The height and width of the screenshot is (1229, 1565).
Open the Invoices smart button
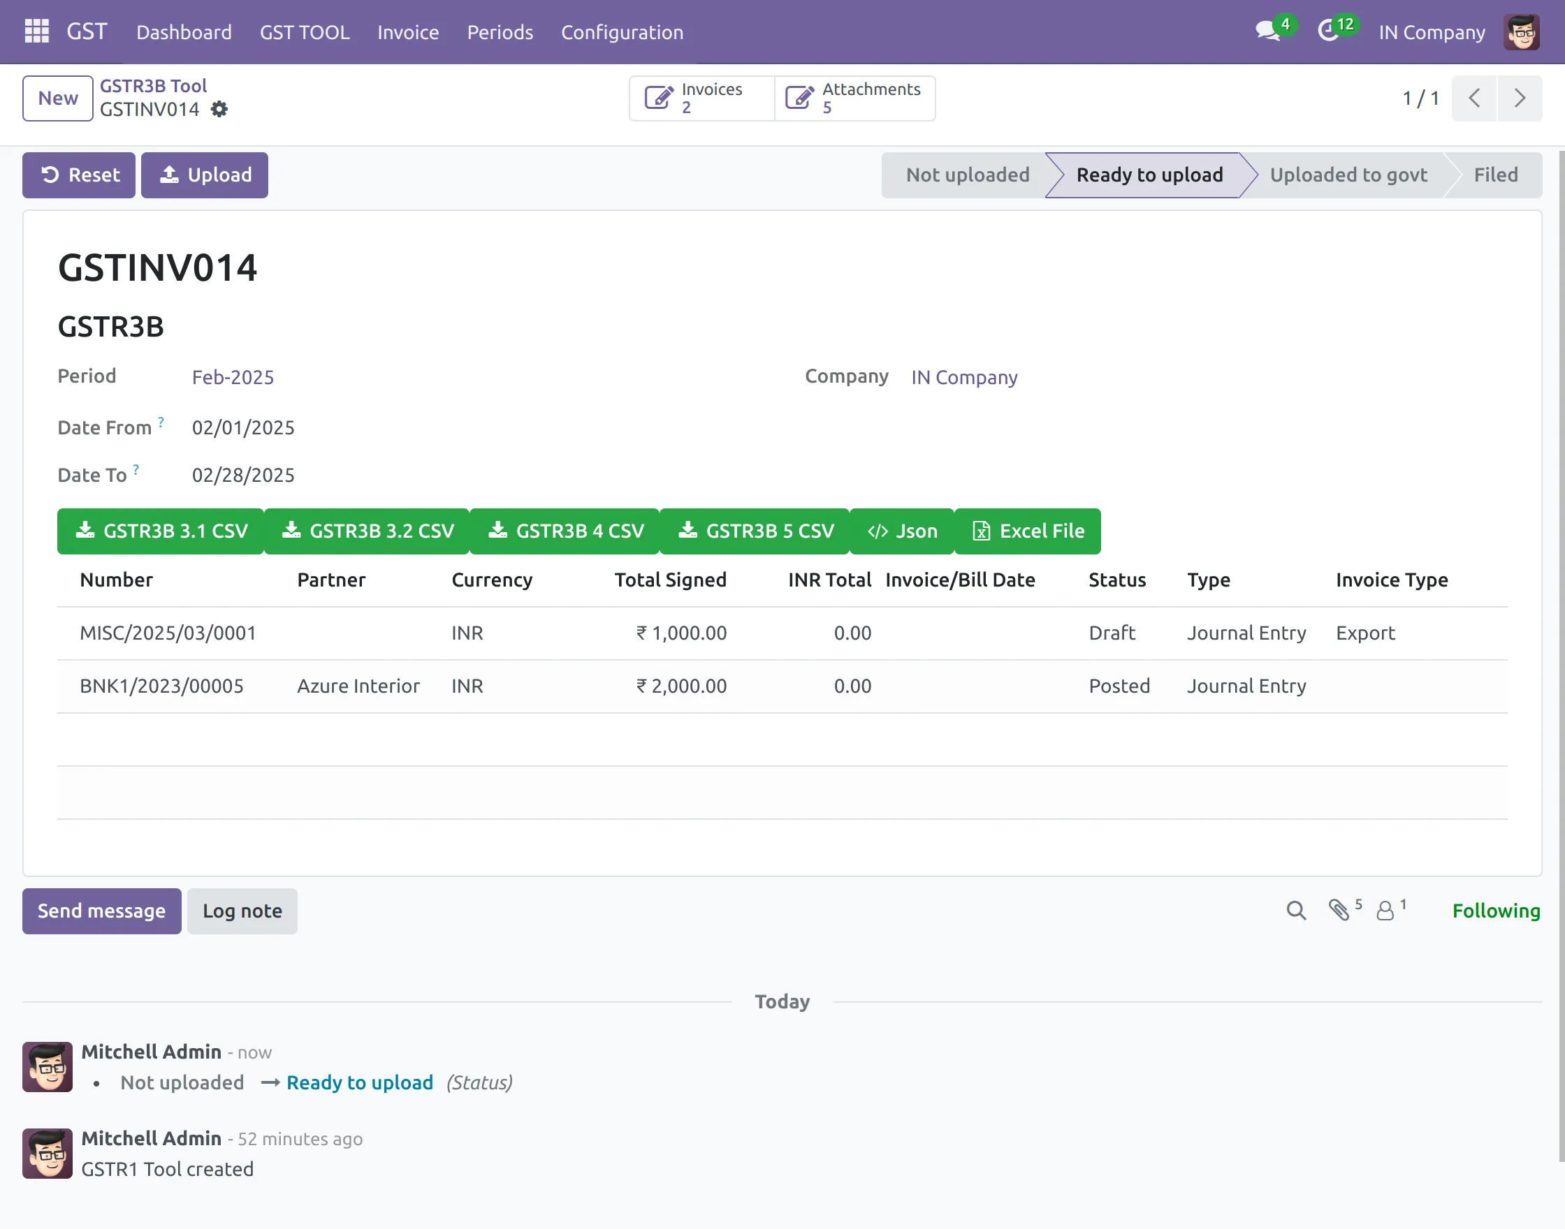(x=700, y=98)
